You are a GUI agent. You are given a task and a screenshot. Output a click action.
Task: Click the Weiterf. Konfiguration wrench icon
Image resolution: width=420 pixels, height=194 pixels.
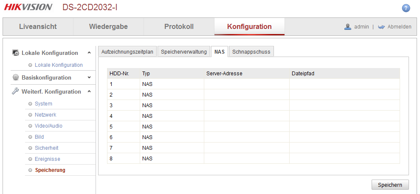click(x=15, y=91)
